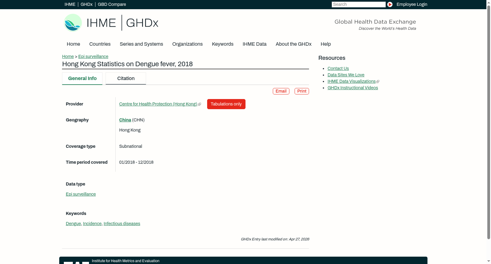Click IHME link in top bar
This screenshot has height=264, width=491.
pos(70,4)
